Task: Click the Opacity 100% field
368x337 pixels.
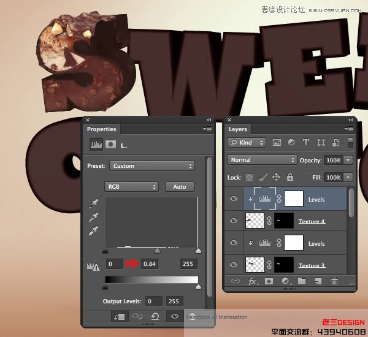Action: tap(334, 160)
